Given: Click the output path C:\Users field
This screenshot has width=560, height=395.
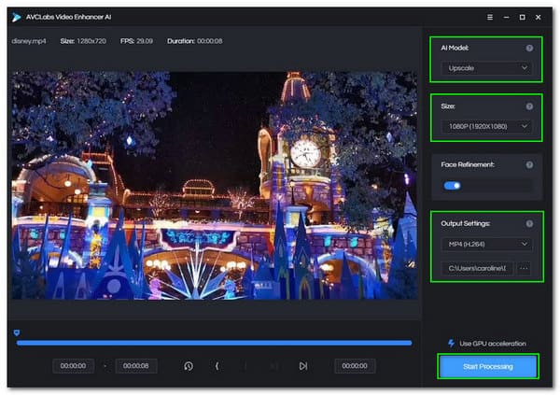Looking at the screenshot, I should [477, 268].
